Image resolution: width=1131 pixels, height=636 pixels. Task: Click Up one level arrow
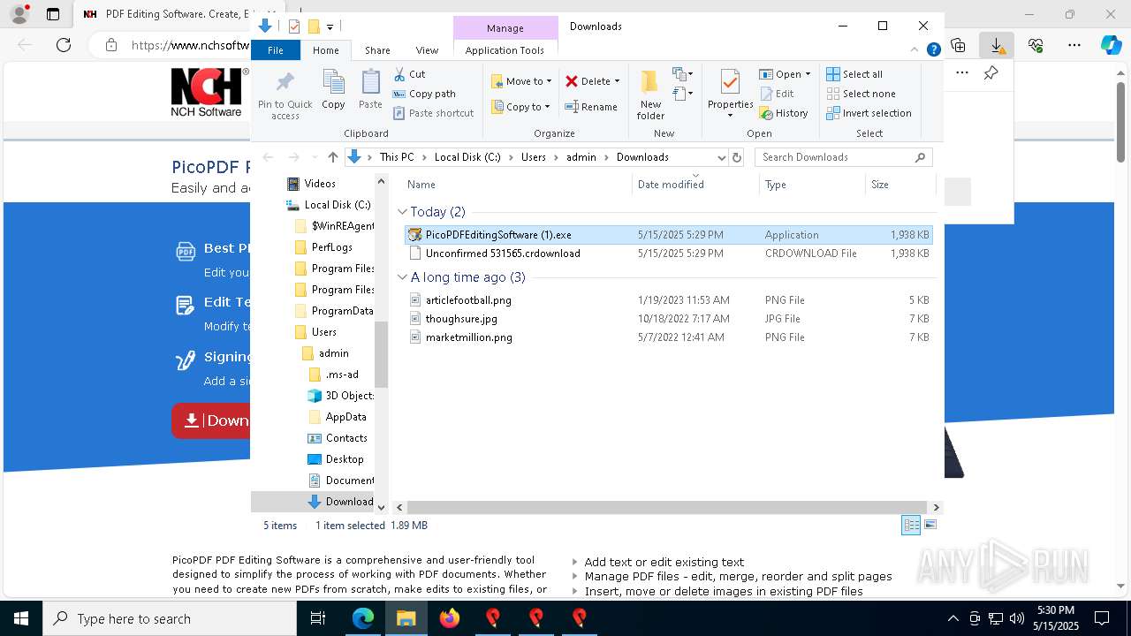pyautogui.click(x=332, y=157)
